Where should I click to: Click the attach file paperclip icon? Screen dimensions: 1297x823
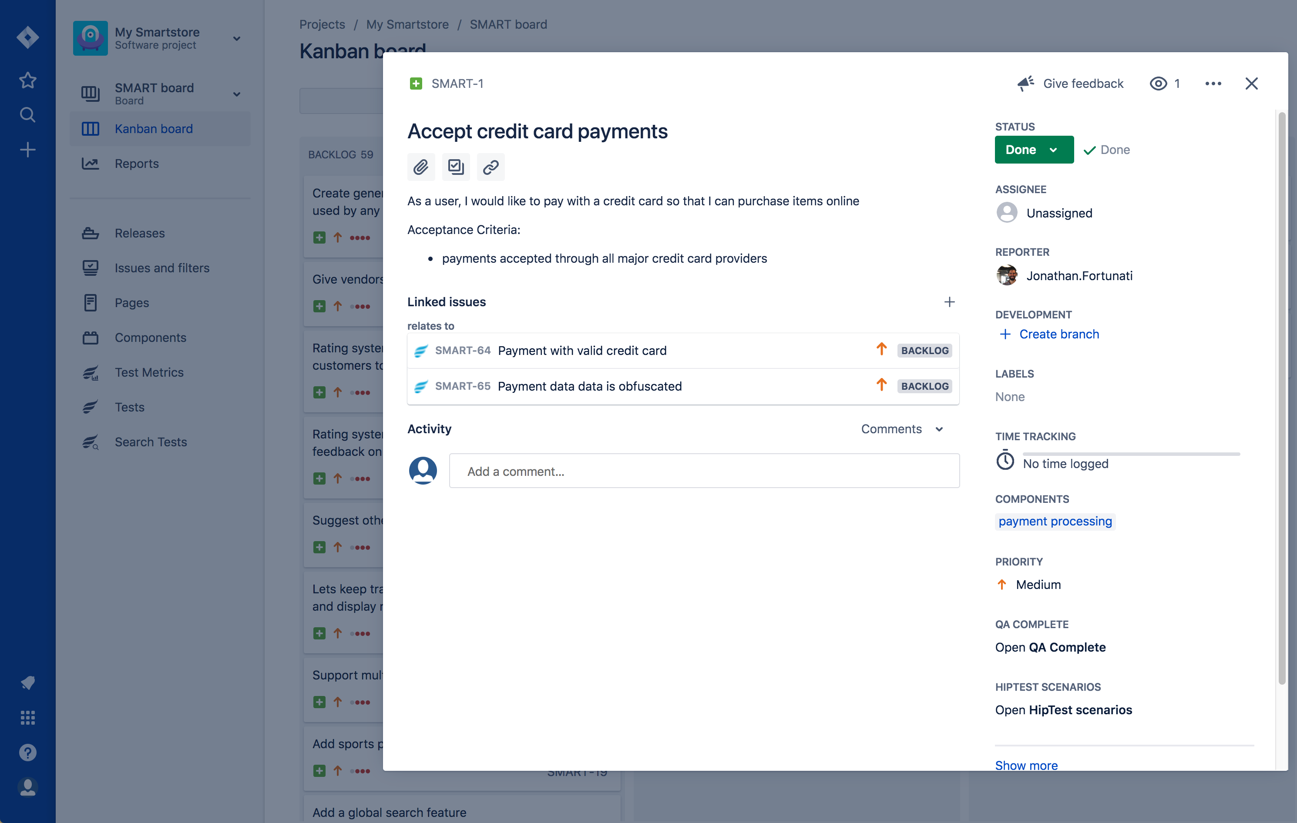coord(421,167)
